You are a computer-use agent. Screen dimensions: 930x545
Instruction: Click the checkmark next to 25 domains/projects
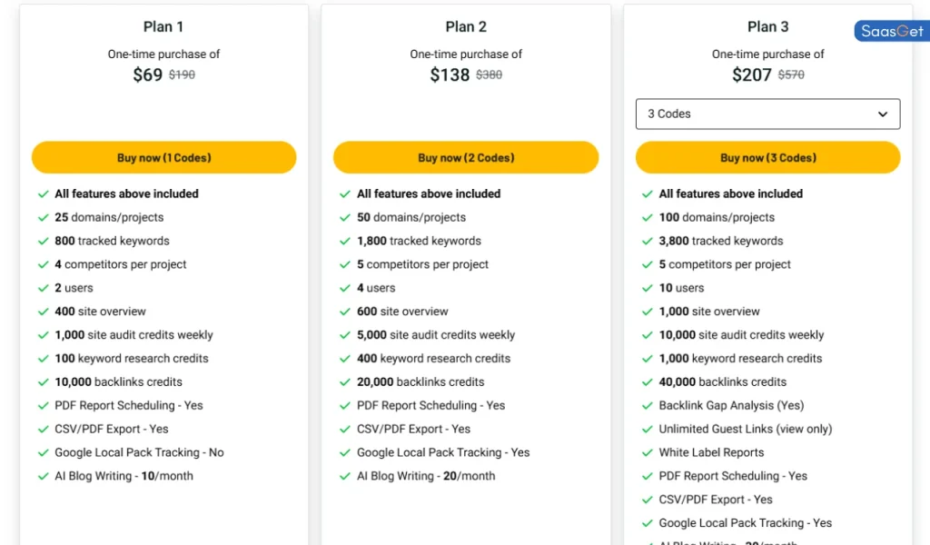43,217
